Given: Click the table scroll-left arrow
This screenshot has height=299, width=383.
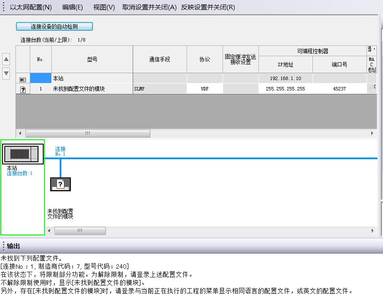Looking at the screenshot, I should [19, 133].
